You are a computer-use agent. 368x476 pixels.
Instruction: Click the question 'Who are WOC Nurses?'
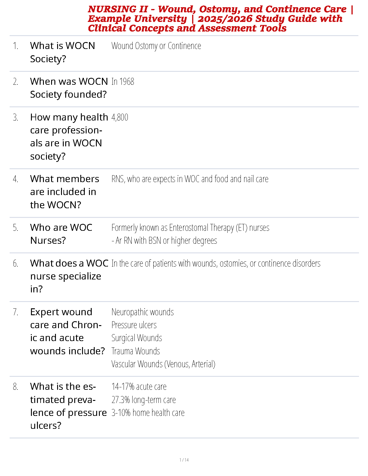point(61,234)
